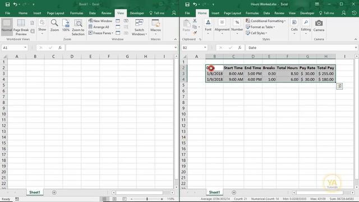Select Sheet1 tab in Book1 window
Viewport: 359px width, 202px height.
[35, 192]
